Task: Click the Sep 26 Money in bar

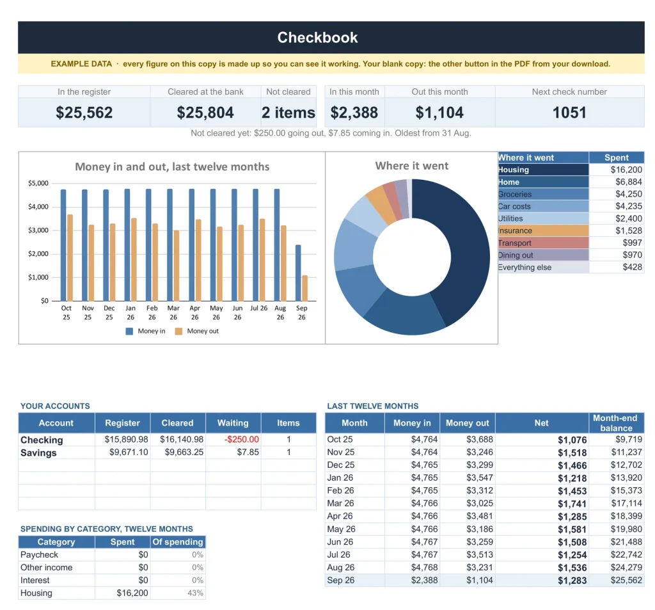Action: 298,273
